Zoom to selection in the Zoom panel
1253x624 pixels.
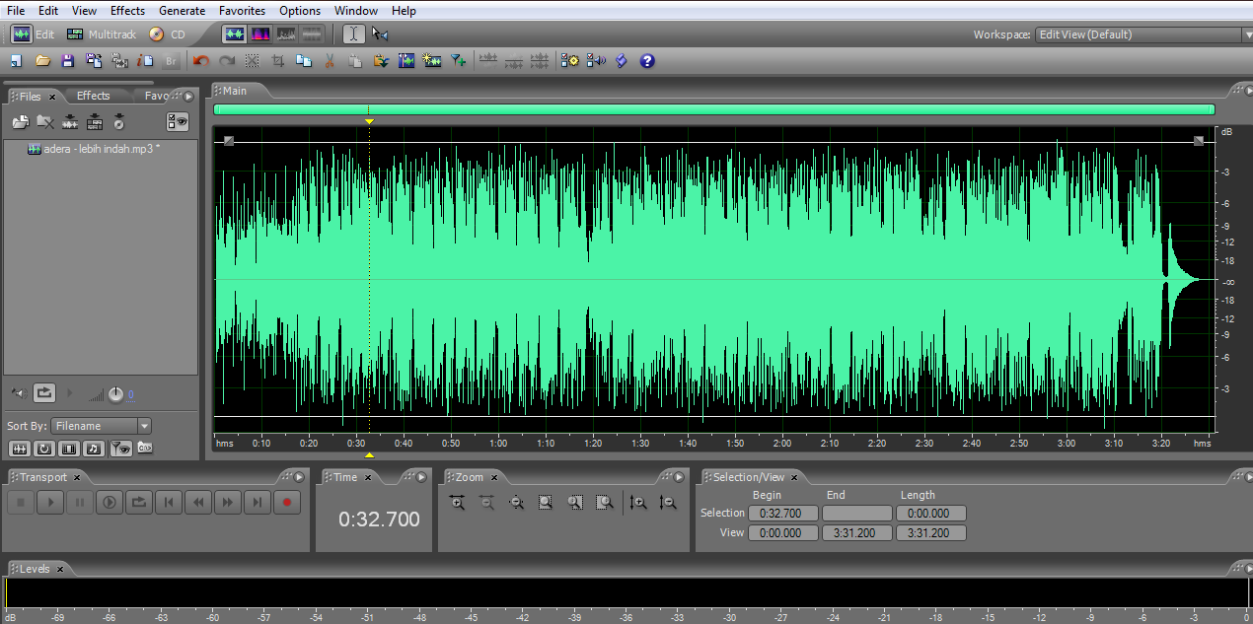[546, 503]
